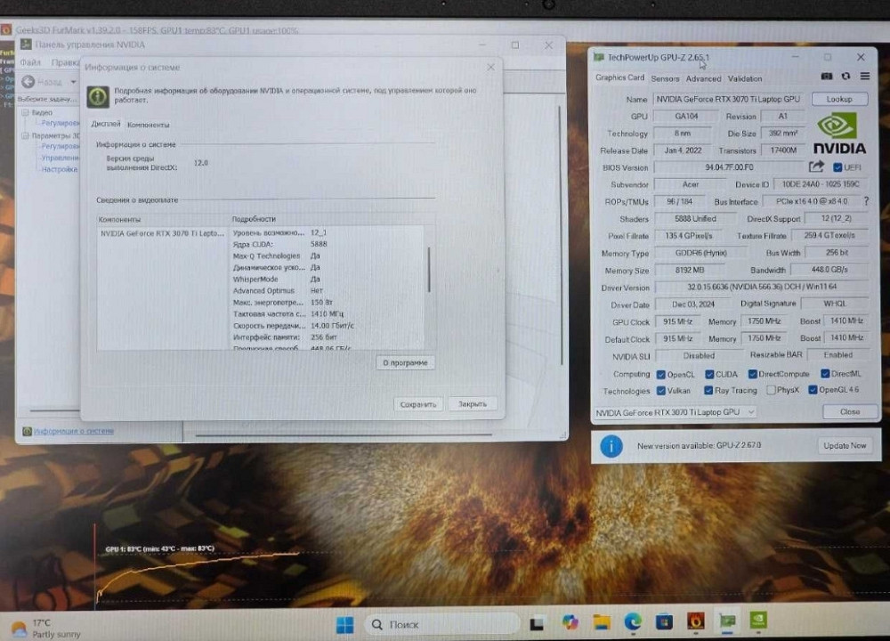Switch to the Компоненты tab
The height and width of the screenshot is (641, 890).
tap(148, 125)
